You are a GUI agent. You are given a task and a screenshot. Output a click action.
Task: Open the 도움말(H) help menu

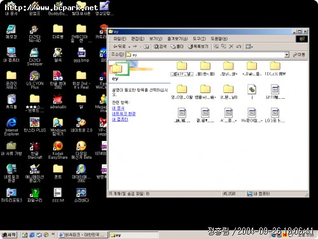click(219, 39)
